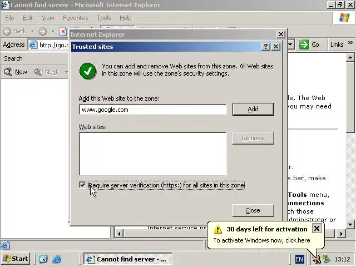The image size is (356, 267).
Task: Open the File menu in Internet Explorer
Action: 9,18
